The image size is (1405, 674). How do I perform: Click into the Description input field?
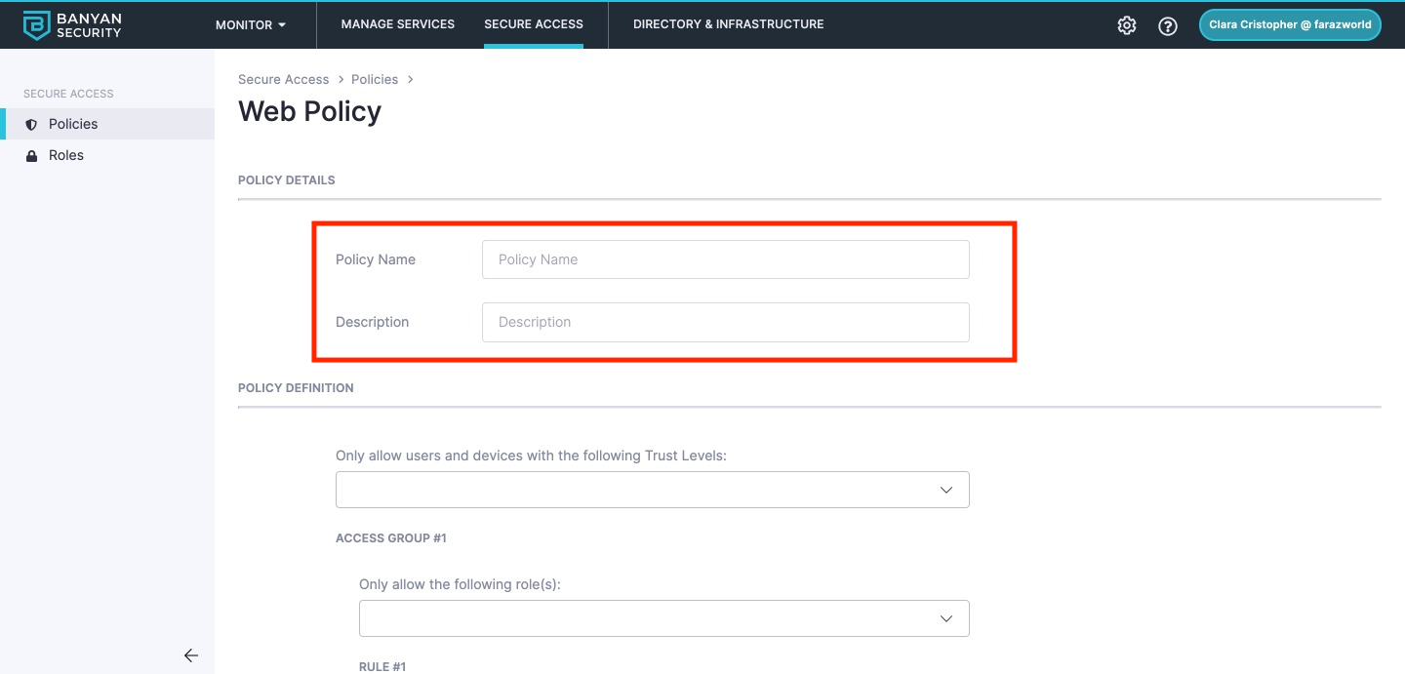click(725, 322)
